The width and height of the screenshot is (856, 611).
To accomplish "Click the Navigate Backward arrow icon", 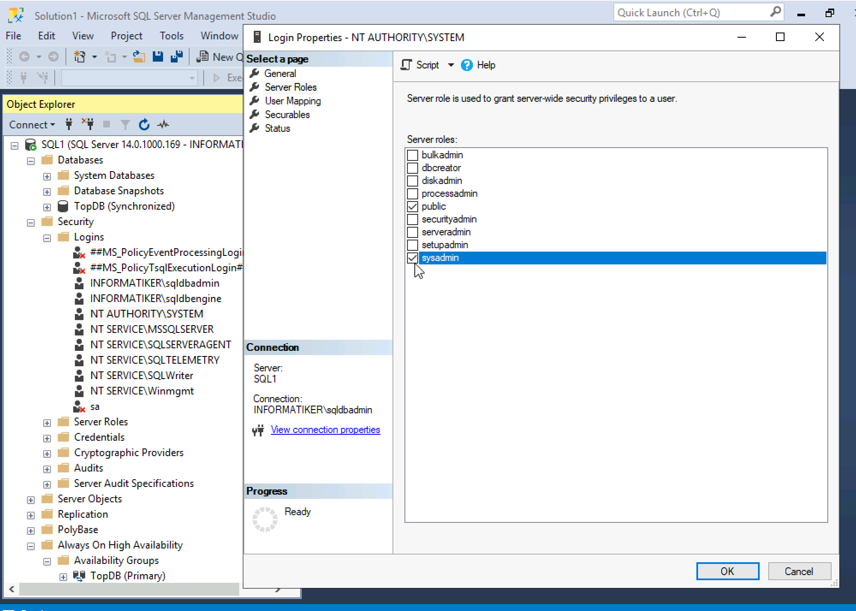I will click(x=24, y=56).
